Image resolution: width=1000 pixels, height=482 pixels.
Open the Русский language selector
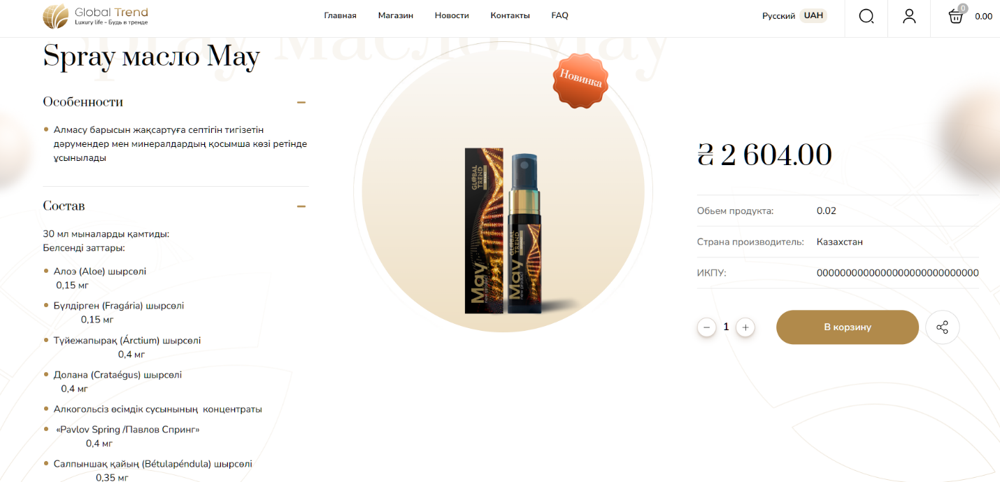(x=778, y=16)
